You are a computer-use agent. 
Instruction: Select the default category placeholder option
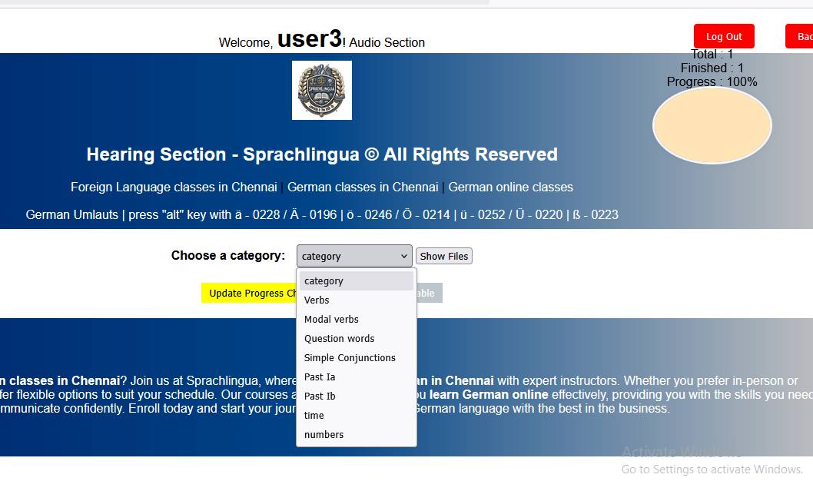(x=357, y=280)
